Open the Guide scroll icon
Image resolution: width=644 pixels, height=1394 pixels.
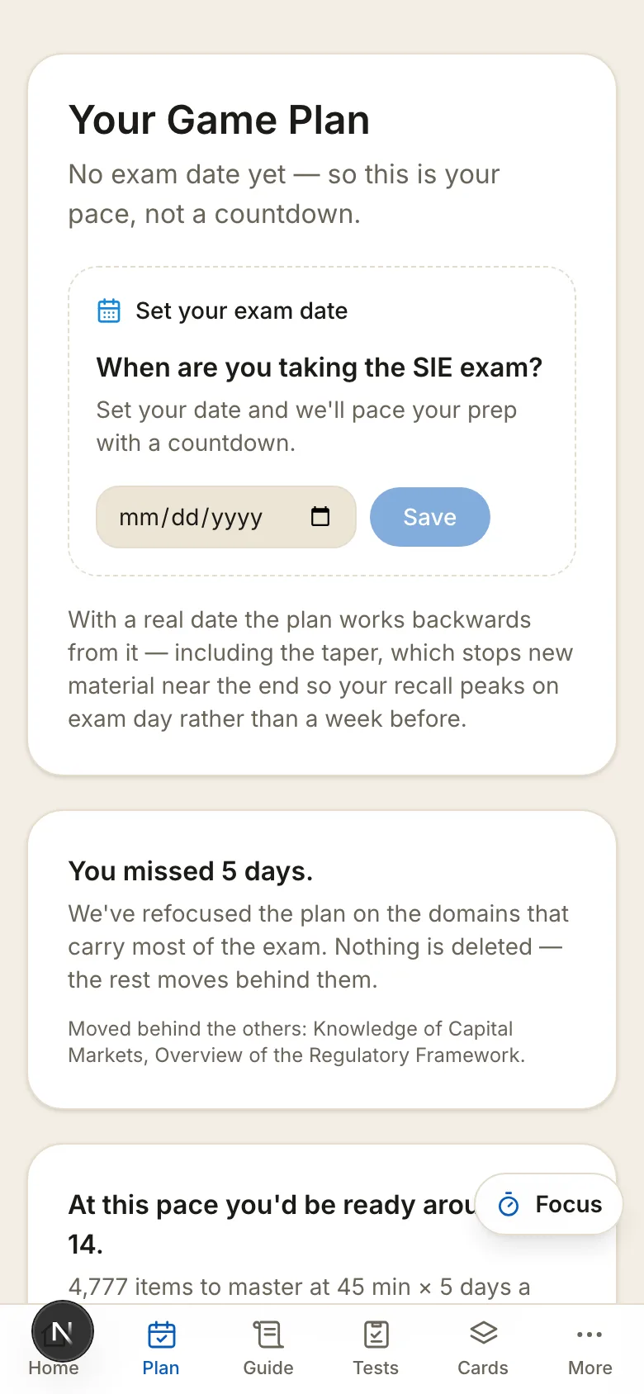point(268,1334)
